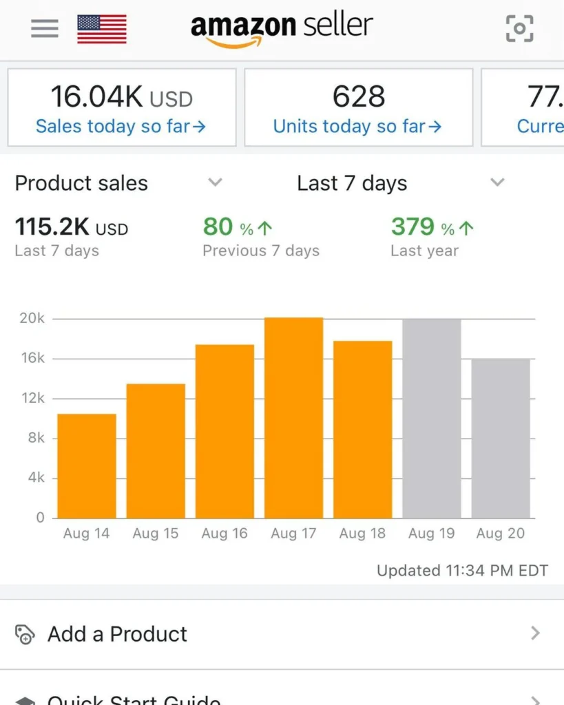Expand the Last 7 days dropdown
The height and width of the screenshot is (705, 564).
tap(497, 182)
